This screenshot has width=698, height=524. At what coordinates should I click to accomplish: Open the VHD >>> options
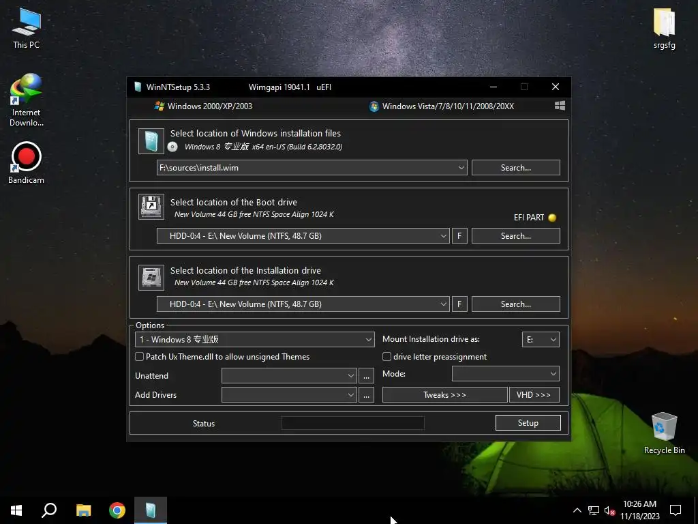pyautogui.click(x=534, y=395)
